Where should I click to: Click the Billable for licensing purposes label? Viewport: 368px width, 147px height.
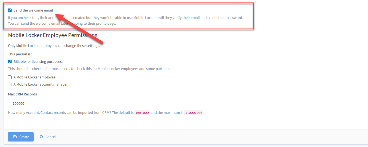tap(38, 62)
